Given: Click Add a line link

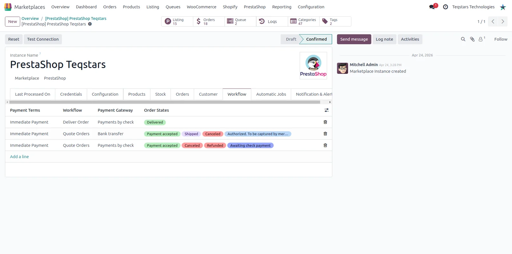Looking at the screenshot, I should click(x=20, y=156).
